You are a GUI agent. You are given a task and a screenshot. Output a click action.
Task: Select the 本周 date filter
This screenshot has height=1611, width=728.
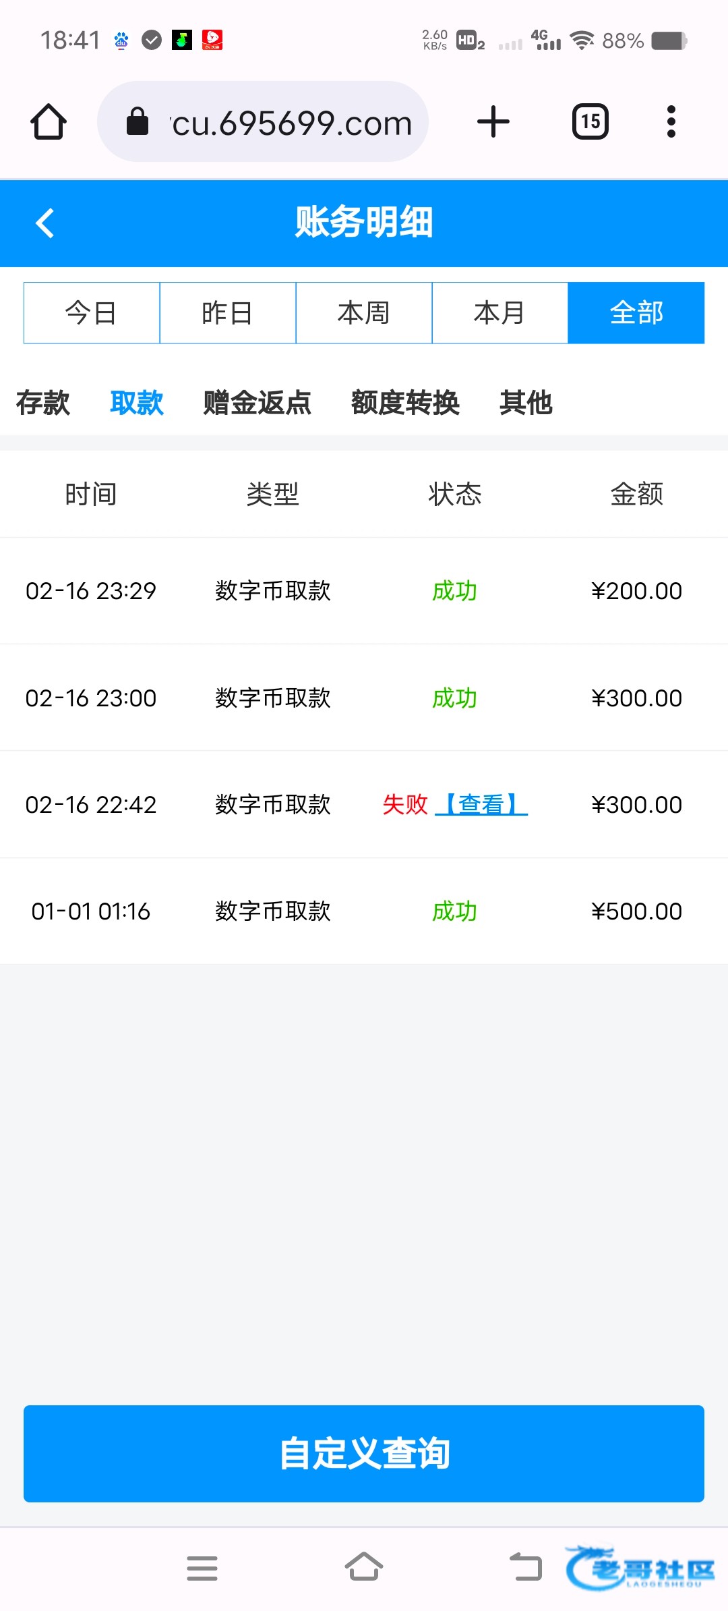coord(364,313)
